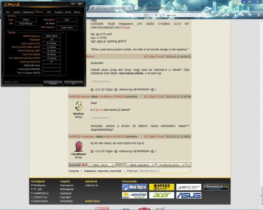Click the acer partner logo
The height and width of the screenshot is (210, 263).
click(161, 195)
